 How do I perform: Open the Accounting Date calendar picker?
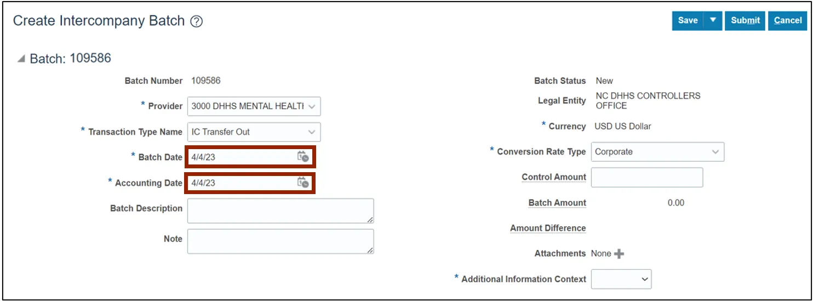click(x=303, y=183)
